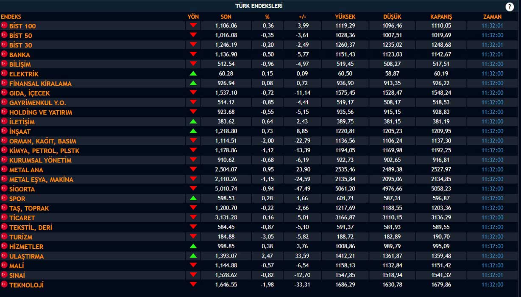Click the flag icon beside TEKNOLOJİ

coord(4,285)
